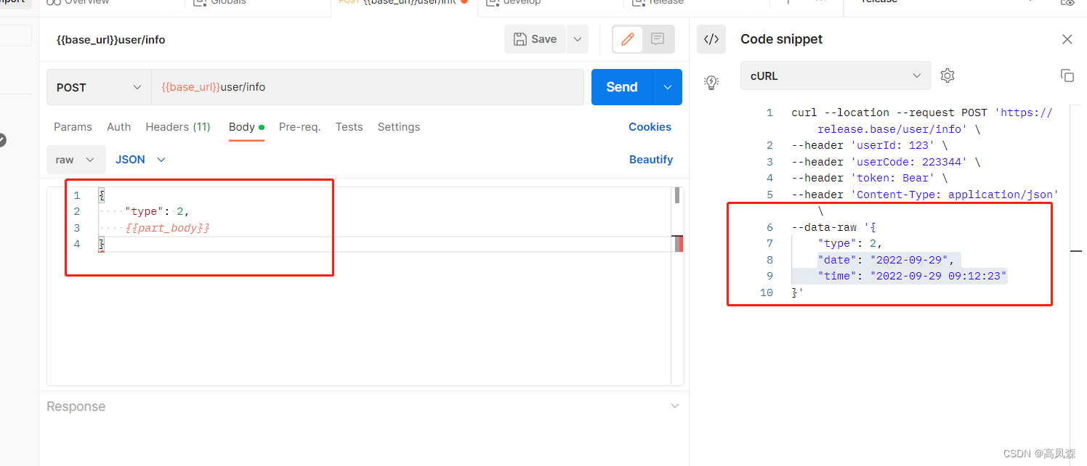The width and height of the screenshot is (1087, 466).
Task: Click the token: Bear header line
Action: pyautogui.click(x=869, y=178)
